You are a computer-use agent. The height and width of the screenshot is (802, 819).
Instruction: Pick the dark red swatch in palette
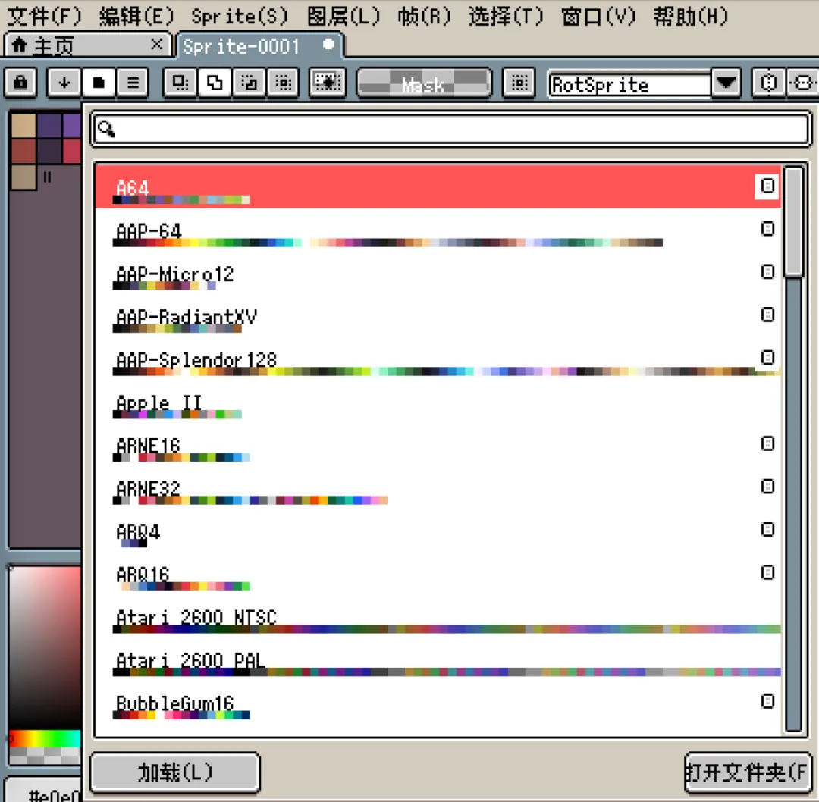point(24,152)
